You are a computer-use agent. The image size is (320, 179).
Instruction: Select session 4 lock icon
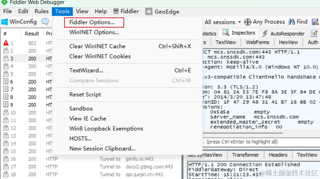6,66
